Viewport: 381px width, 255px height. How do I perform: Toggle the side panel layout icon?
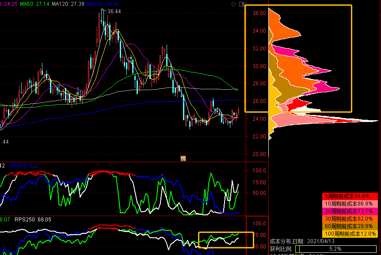(x=241, y=4)
